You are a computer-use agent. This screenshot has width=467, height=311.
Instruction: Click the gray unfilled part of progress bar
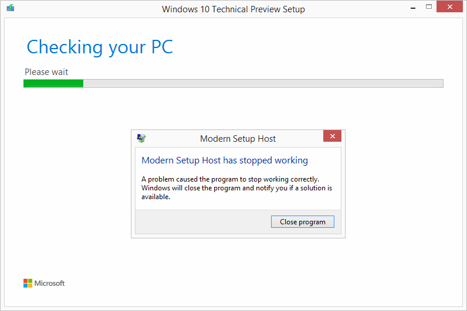(x=263, y=84)
